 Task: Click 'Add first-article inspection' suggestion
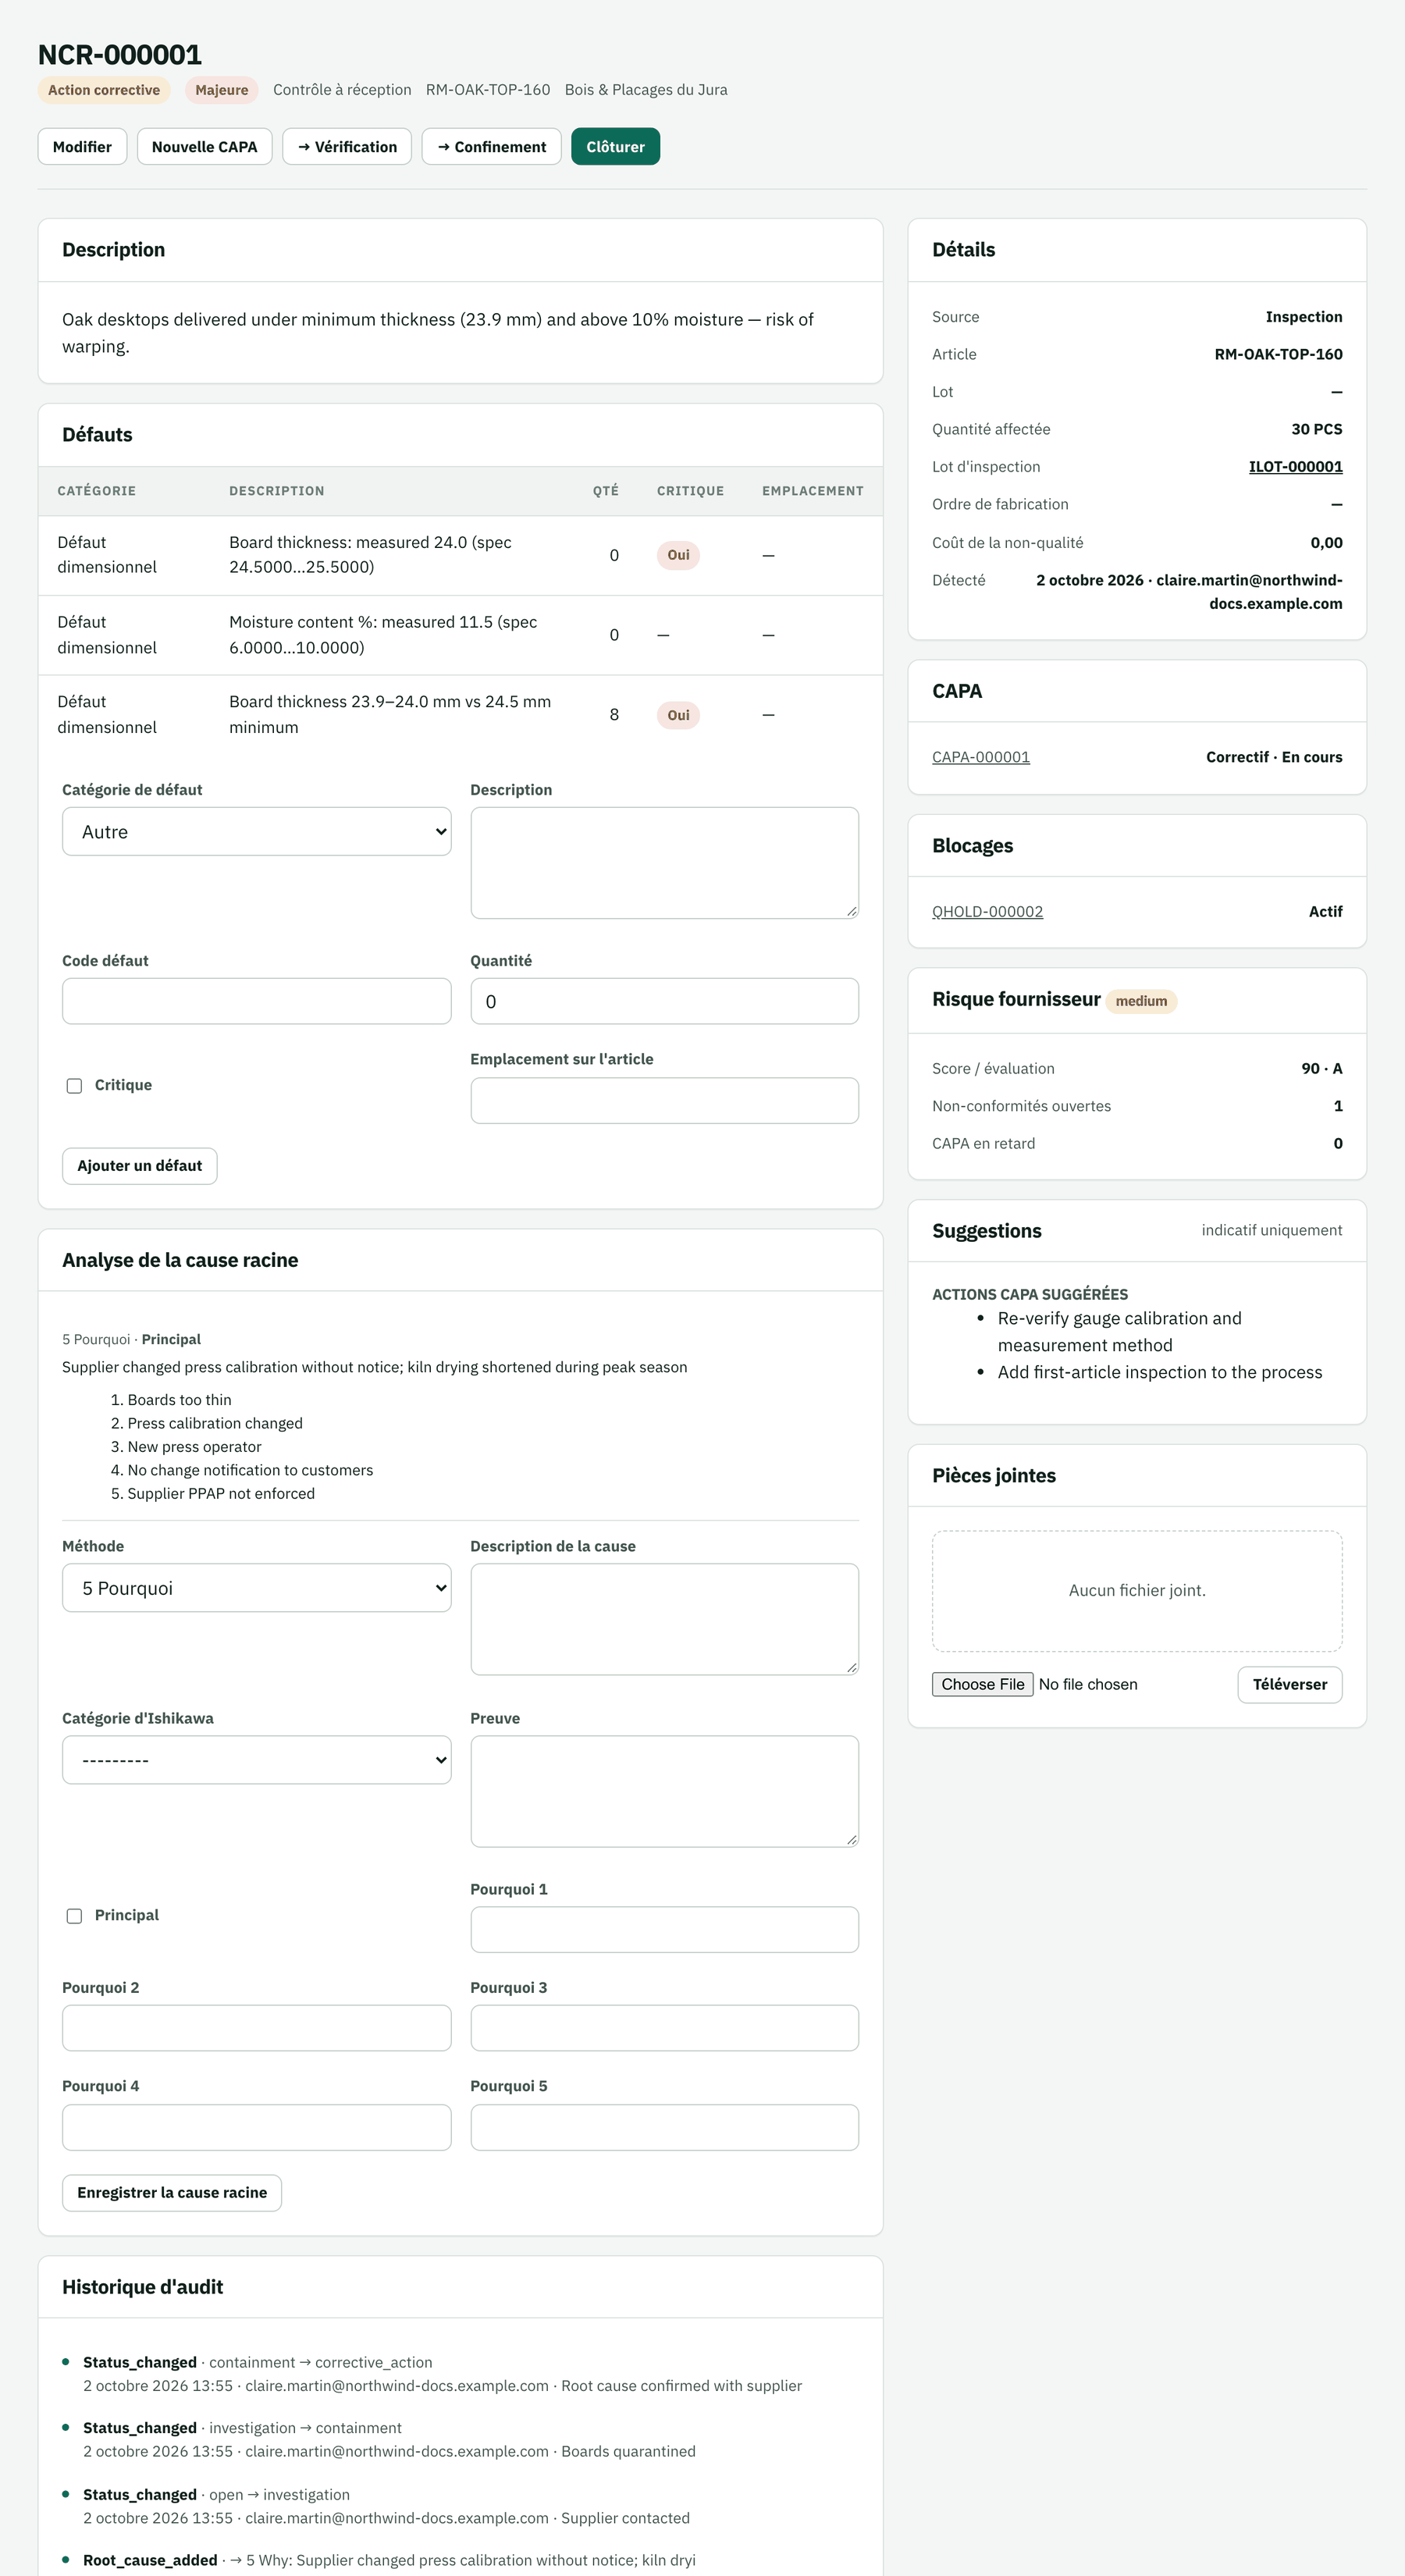(1159, 1373)
